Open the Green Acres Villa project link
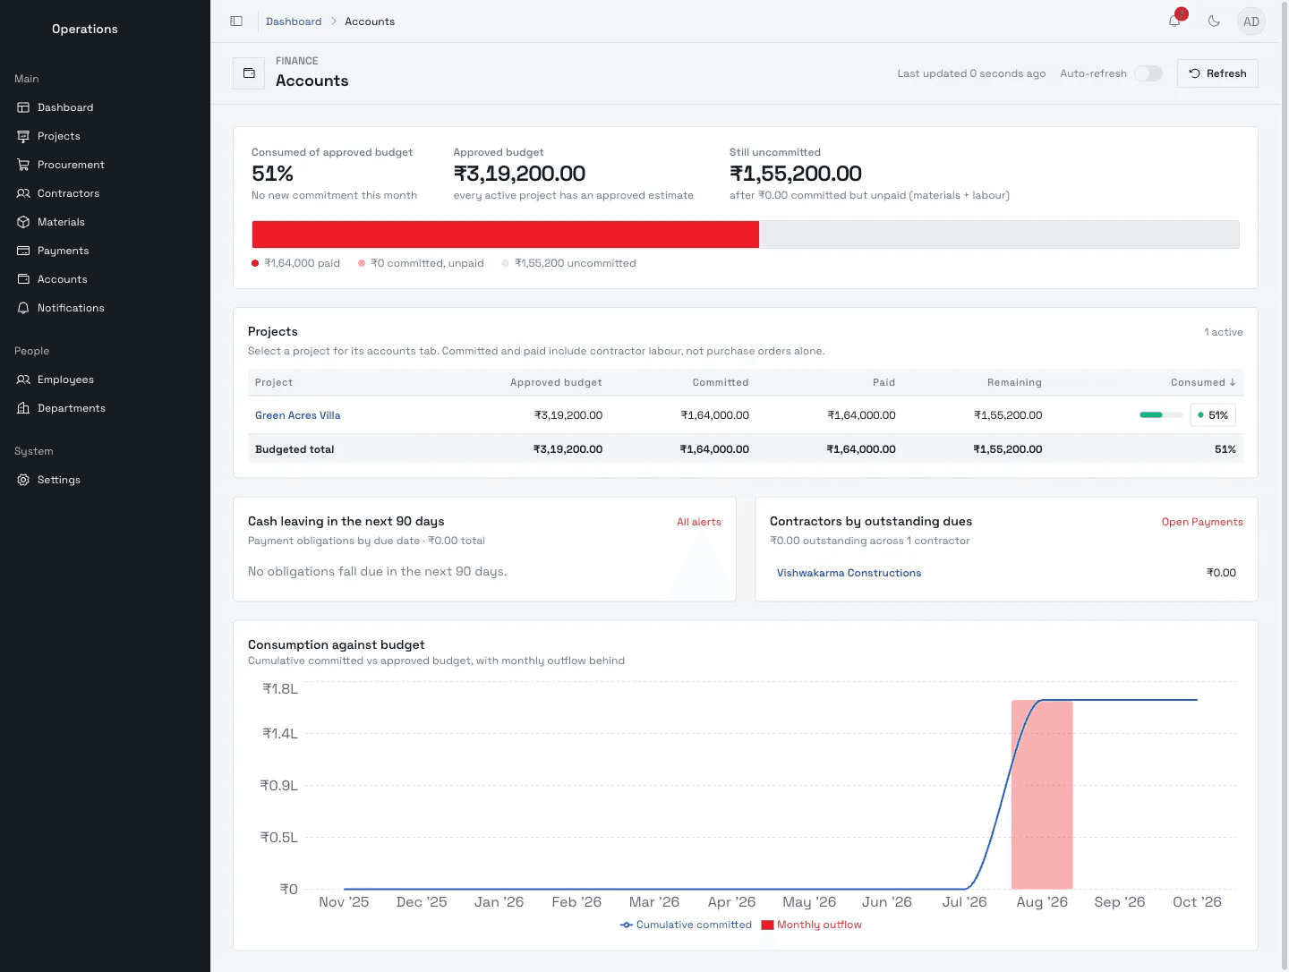Image resolution: width=1289 pixels, height=972 pixels. 298,415
